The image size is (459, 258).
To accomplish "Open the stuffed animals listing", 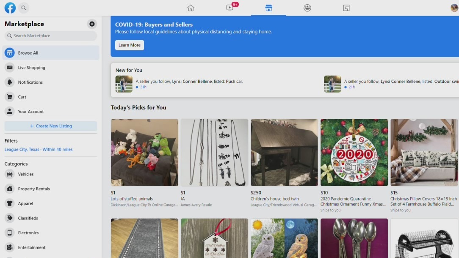I will point(144,152).
